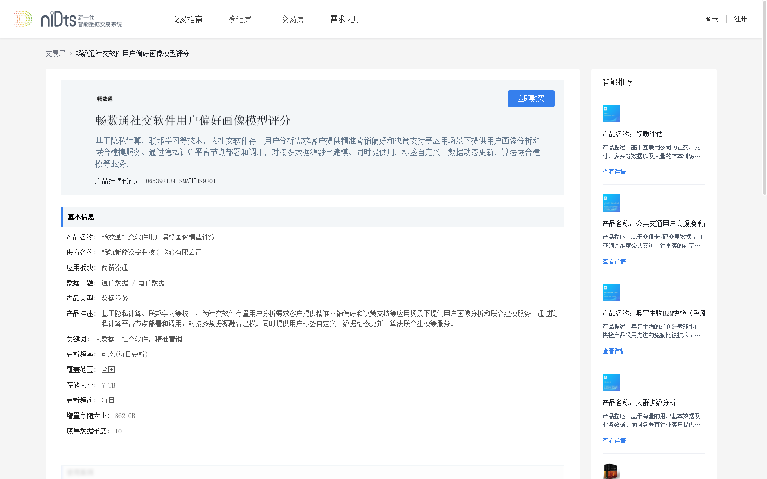Click product code 1065392134-SMAIIIHS9201
The image size is (767, 479).
[x=179, y=181]
